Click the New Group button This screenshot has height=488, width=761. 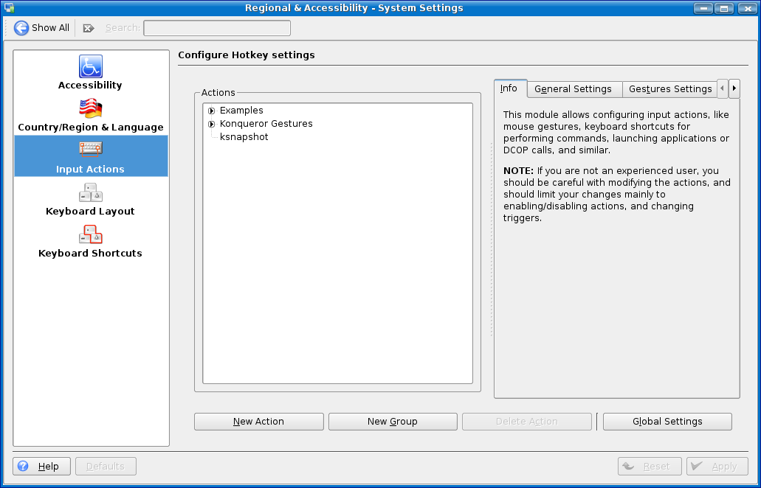coord(393,422)
